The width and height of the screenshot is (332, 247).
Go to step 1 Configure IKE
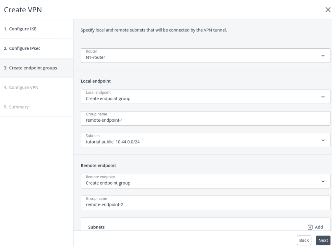tap(37, 29)
